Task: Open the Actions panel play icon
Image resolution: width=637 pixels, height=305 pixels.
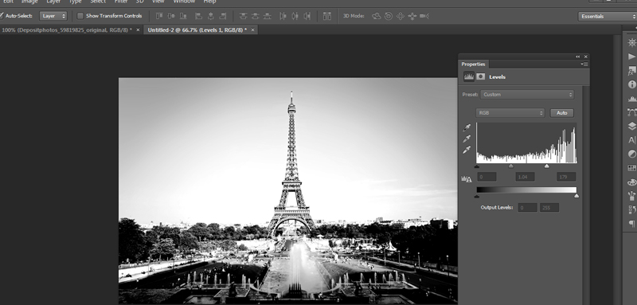Action: pos(631,57)
